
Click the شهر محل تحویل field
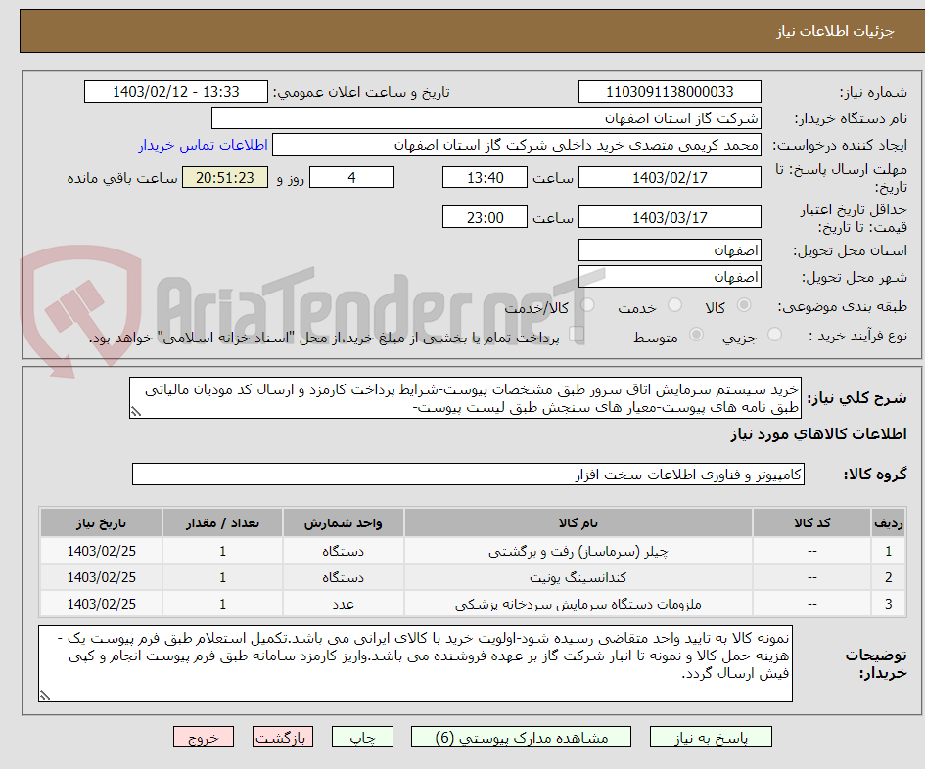click(x=670, y=277)
